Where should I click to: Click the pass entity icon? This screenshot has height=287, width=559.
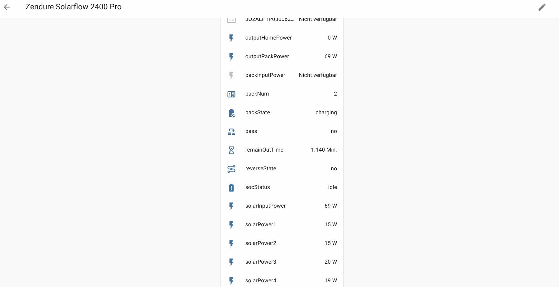pos(231,131)
